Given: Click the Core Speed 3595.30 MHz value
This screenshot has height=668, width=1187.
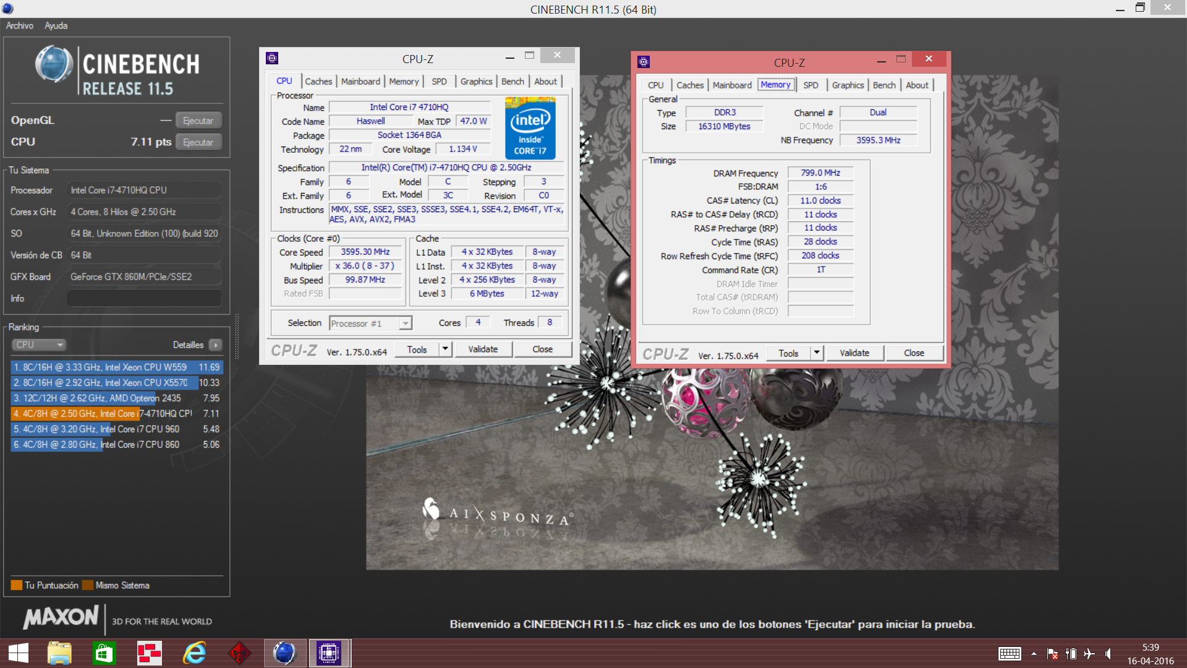Looking at the screenshot, I should pyautogui.click(x=365, y=252).
